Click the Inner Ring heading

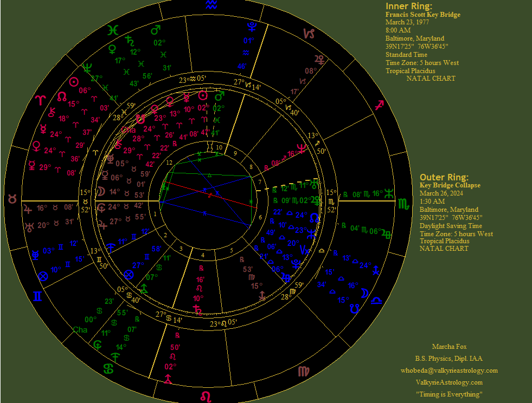point(408,6)
